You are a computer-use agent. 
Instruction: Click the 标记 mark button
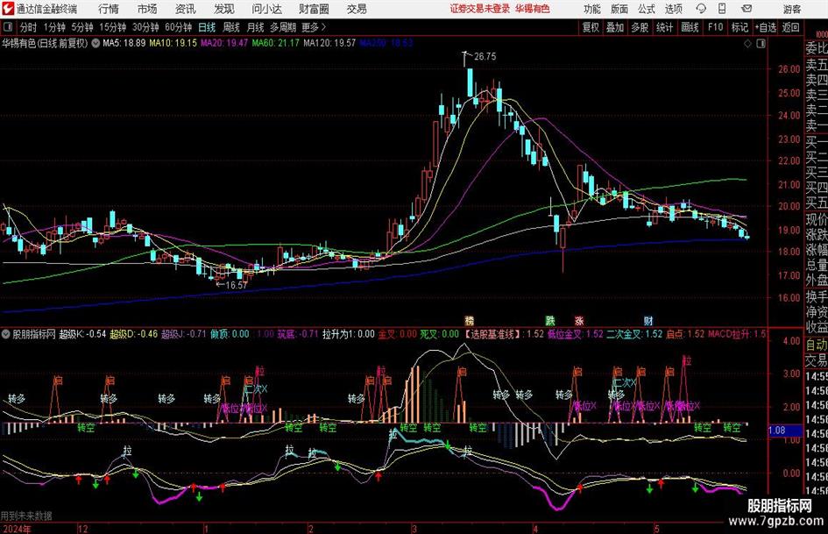point(740,27)
